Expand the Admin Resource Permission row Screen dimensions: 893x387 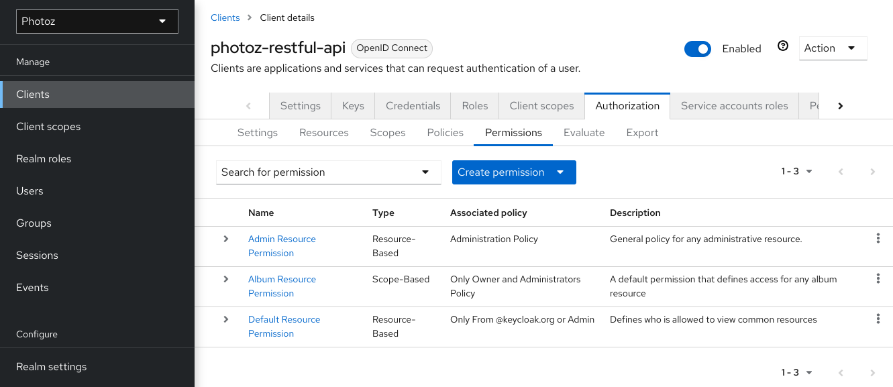tap(225, 239)
